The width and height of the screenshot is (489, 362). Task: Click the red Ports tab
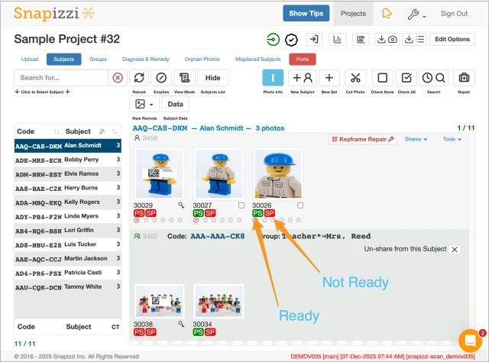(x=303, y=60)
